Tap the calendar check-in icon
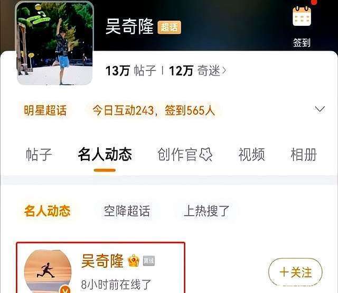The width and height of the screenshot is (338, 293). point(302,16)
